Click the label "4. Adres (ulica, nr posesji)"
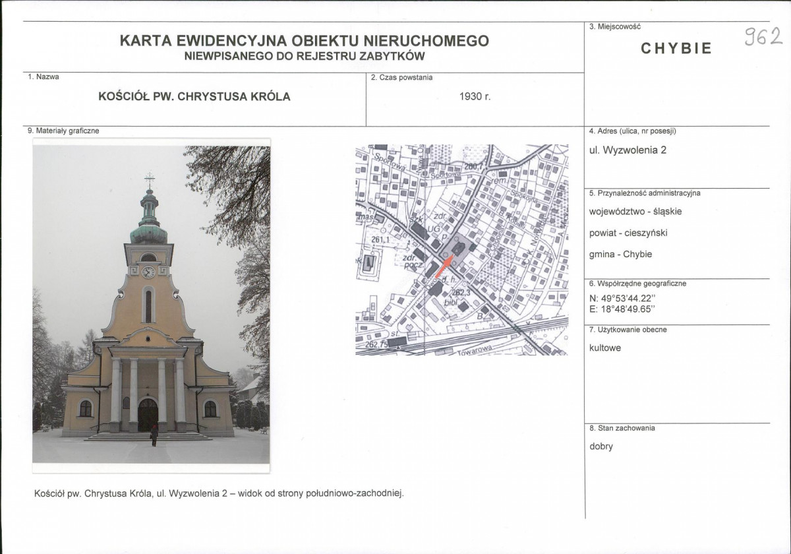 coord(633,131)
